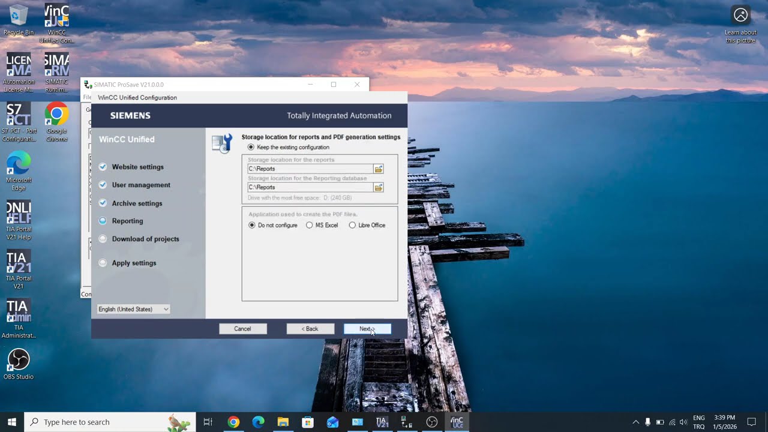768x432 pixels.
Task: Open TIA Portal V21 desktop shortcut
Action: [x=19, y=270]
